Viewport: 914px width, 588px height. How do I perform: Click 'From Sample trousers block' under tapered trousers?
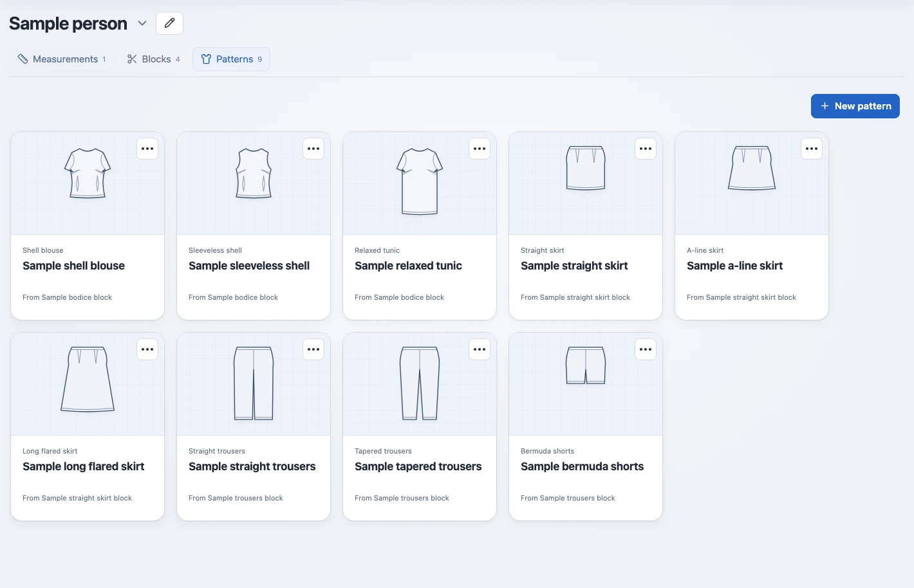(402, 498)
